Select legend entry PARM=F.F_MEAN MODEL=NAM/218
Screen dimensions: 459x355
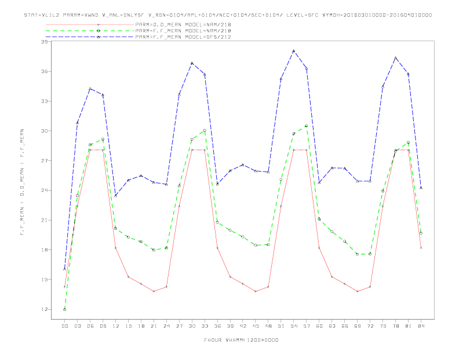183,31
